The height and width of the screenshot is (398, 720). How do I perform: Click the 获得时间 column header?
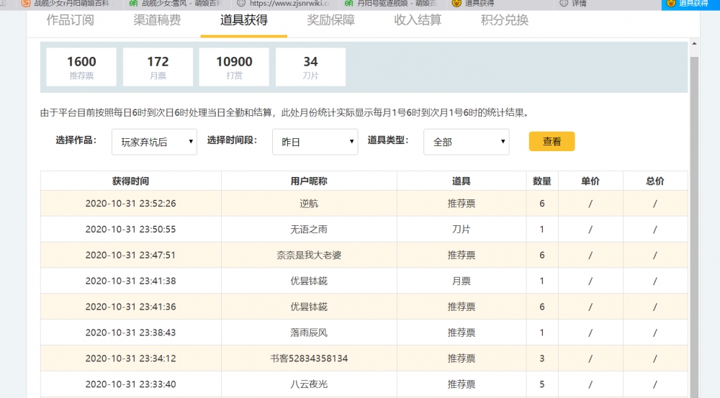130,181
